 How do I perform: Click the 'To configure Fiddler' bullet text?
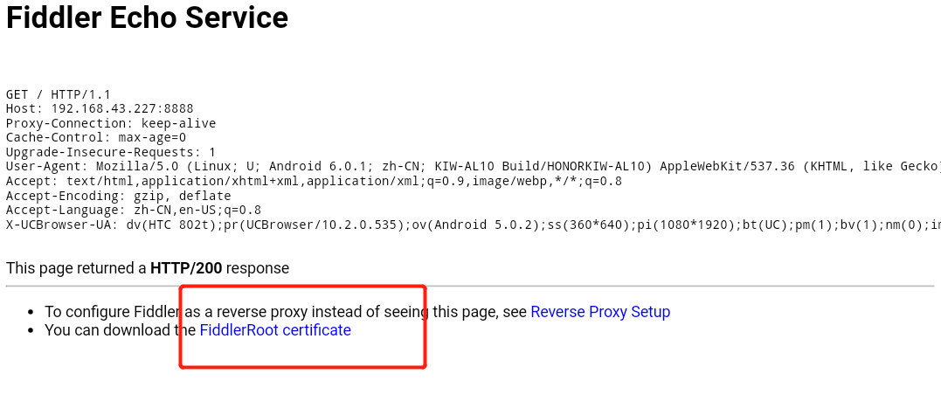point(112,312)
